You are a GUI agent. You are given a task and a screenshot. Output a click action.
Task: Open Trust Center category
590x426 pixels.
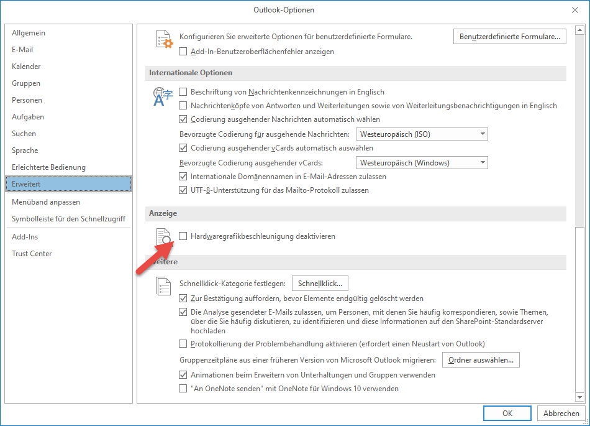tap(32, 254)
